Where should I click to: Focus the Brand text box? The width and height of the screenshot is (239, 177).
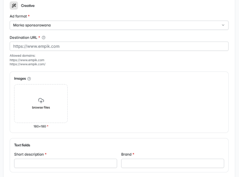[x=173, y=163]
